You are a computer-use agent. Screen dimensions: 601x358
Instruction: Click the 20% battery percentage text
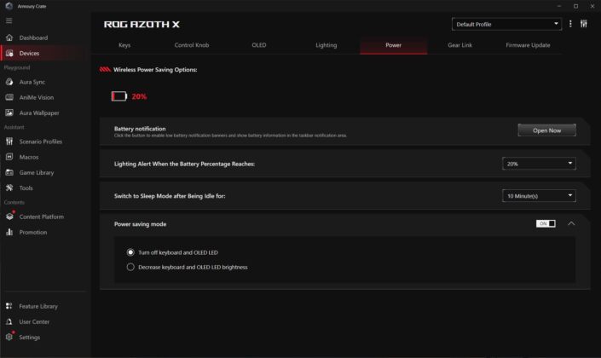[139, 96]
